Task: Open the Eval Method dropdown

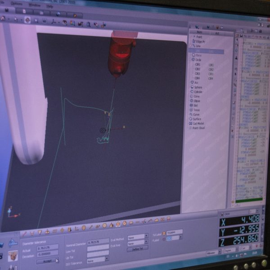Action: click(x=137, y=237)
